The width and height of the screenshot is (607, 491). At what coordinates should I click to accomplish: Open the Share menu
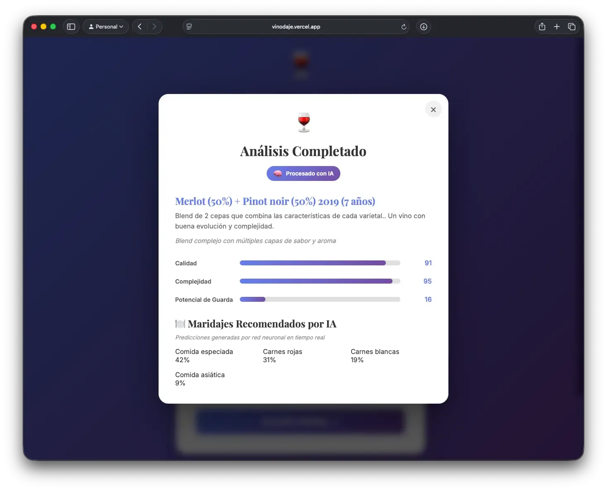pos(542,26)
